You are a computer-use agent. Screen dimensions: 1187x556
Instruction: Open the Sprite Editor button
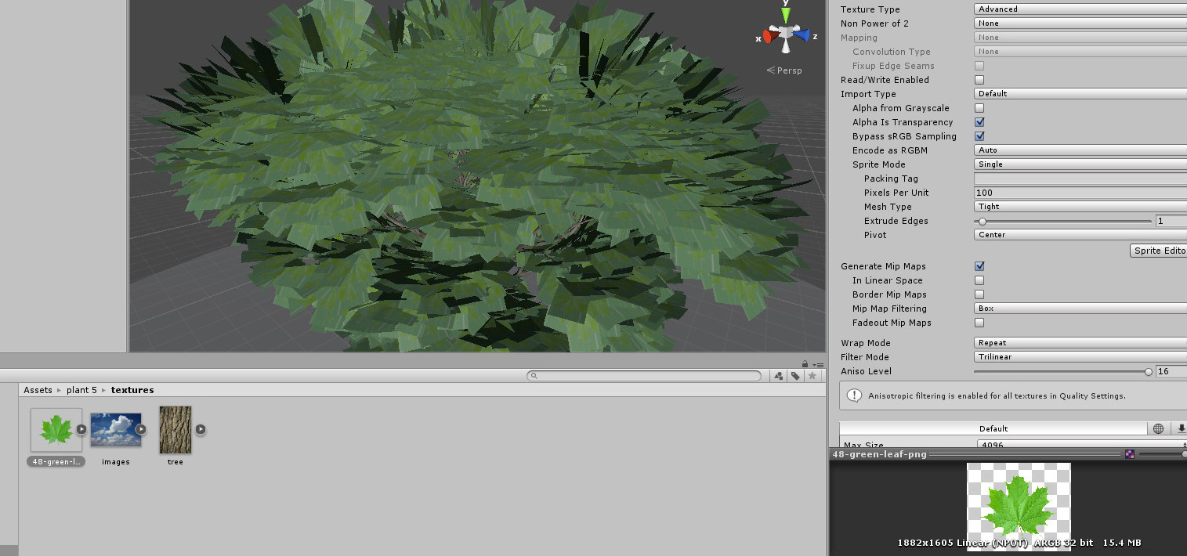1159,251
